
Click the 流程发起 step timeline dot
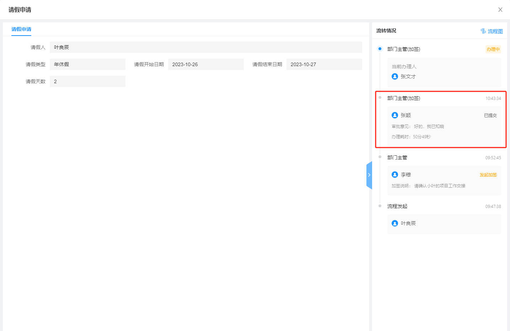click(x=380, y=206)
